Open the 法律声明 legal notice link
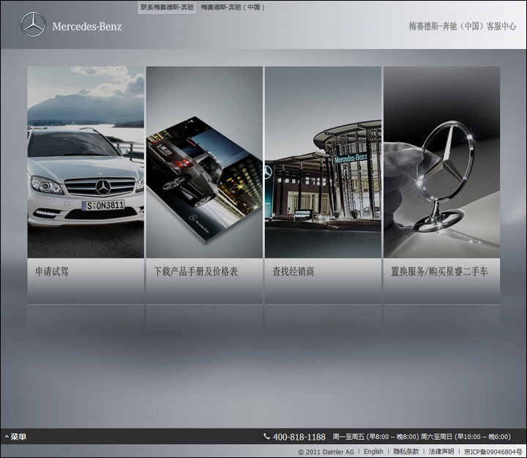 click(441, 451)
